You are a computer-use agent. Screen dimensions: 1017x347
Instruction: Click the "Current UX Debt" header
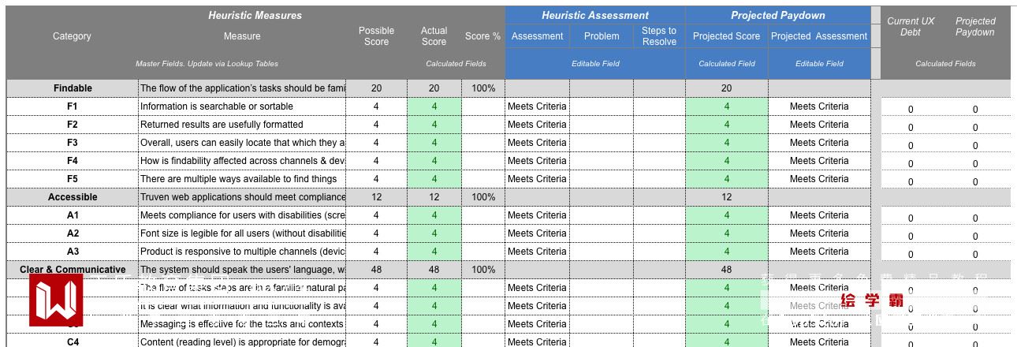click(911, 27)
